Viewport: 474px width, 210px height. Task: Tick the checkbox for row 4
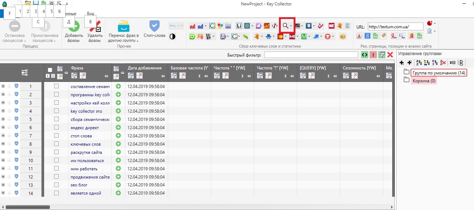pos(56,111)
